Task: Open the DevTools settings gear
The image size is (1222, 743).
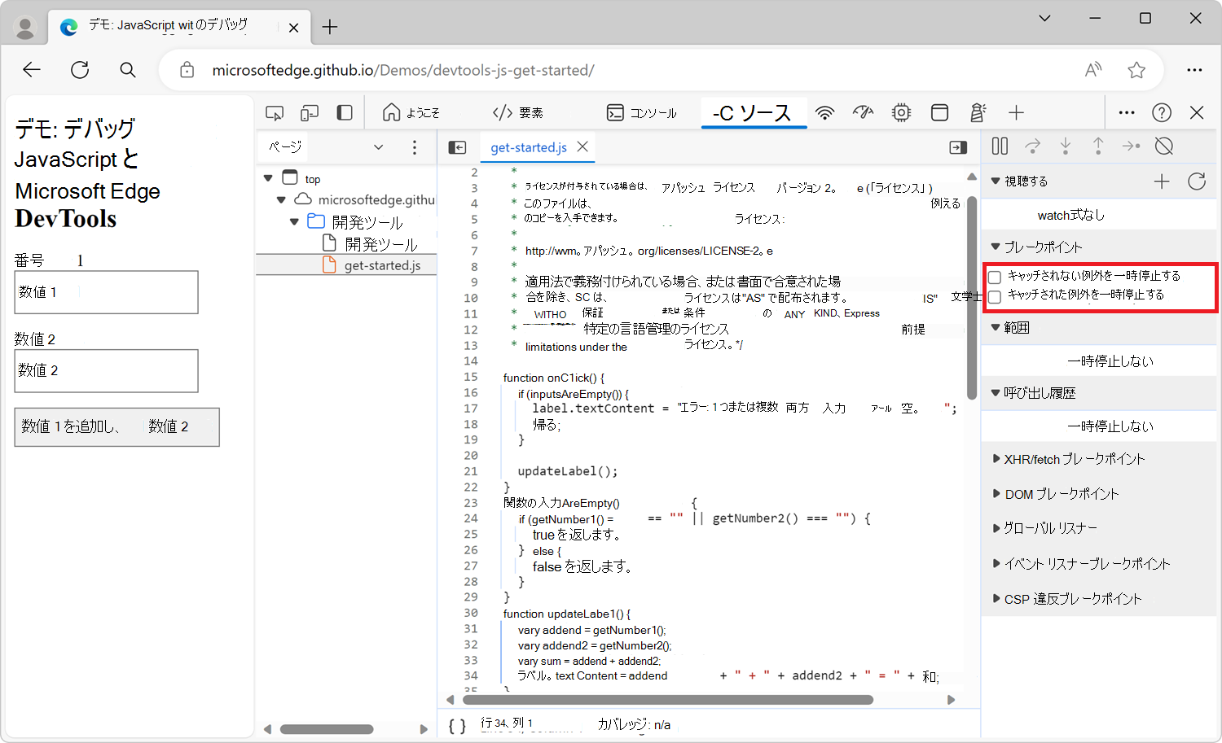Action: [901, 112]
